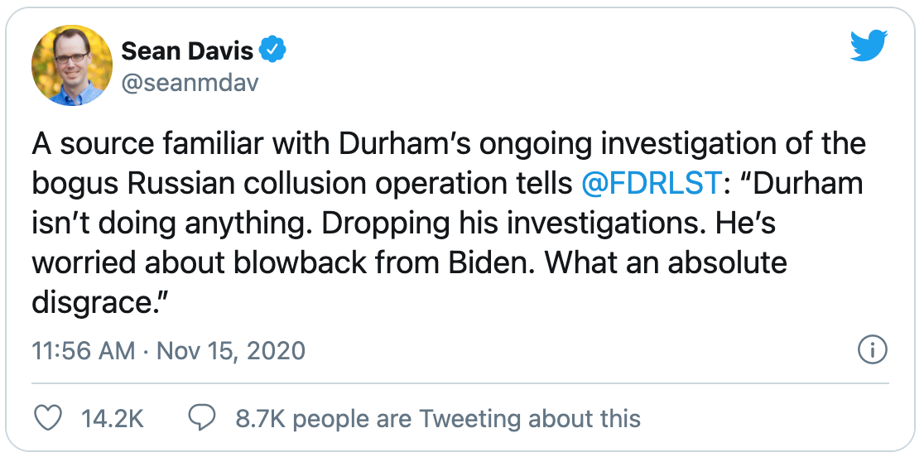This screenshot has width=924, height=457.
Task: Open Sean Davis's profile photo
Action: 72,65
